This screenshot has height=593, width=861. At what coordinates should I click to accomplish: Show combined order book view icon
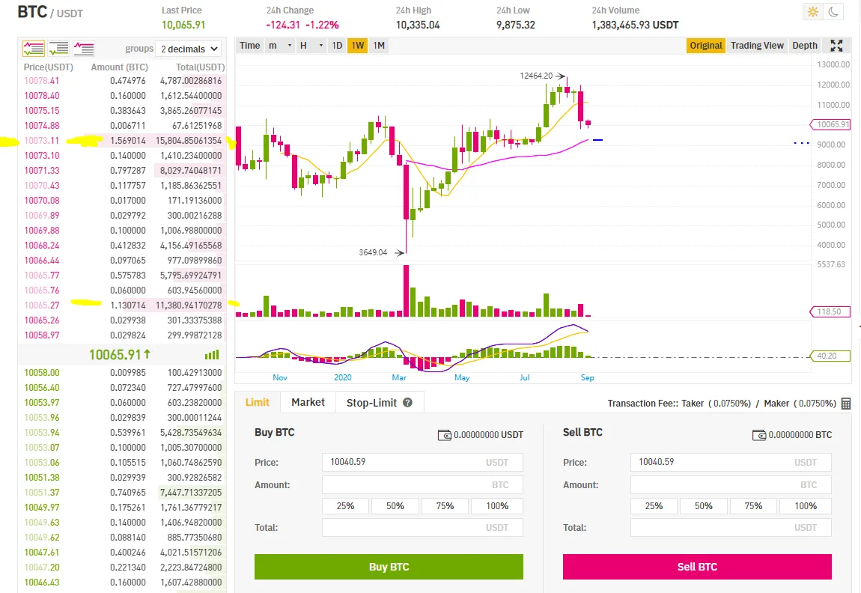(34, 49)
